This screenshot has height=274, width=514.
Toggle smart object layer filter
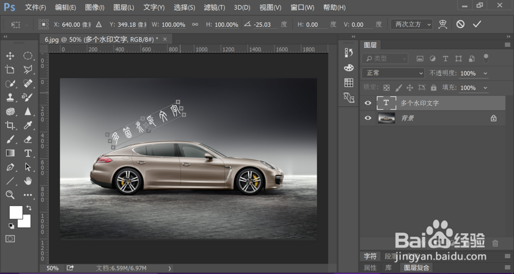click(x=472, y=59)
